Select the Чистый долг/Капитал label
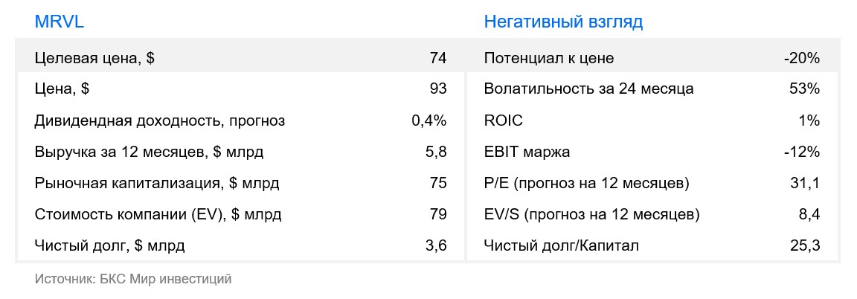 (561, 245)
